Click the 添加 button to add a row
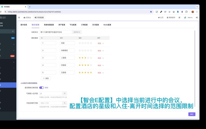 [46, 78]
